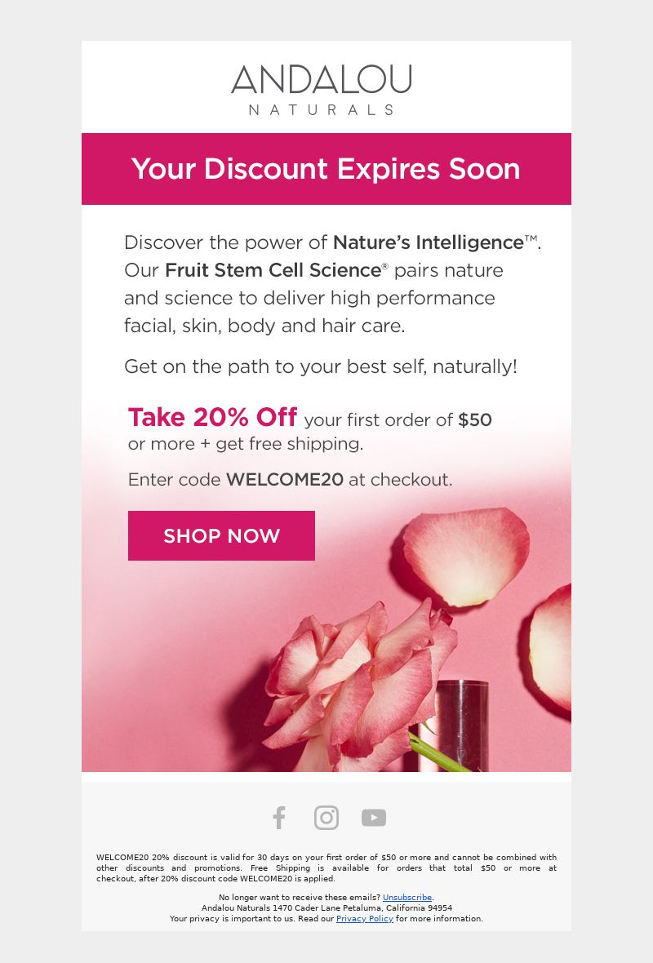Click the large floating rose petal

point(465,556)
